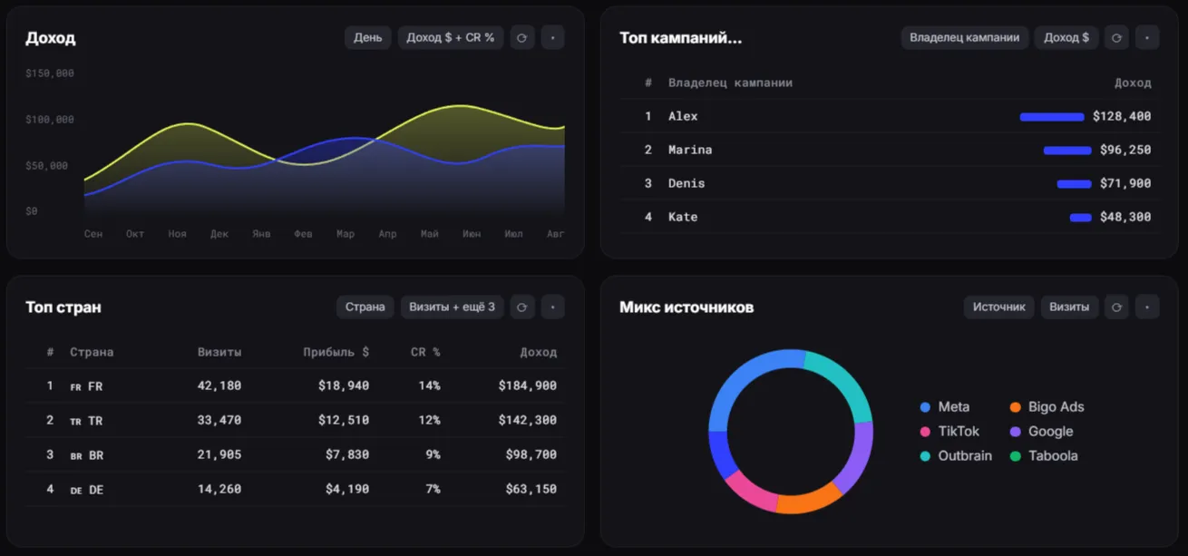Click income value $142,300

click(528, 420)
